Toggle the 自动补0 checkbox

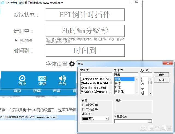16,40
